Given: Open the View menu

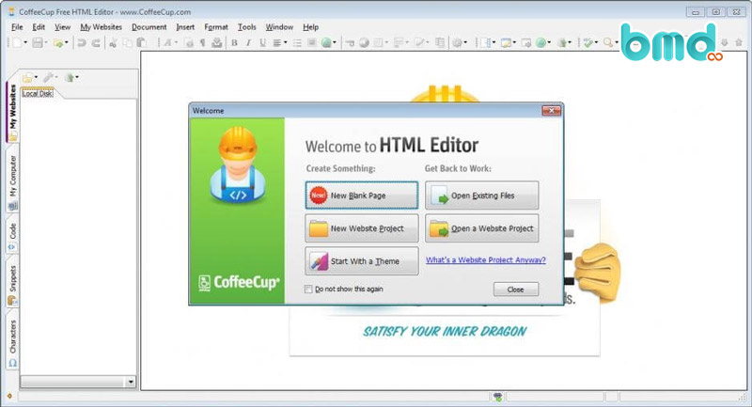Looking at the screenshot, I should tap(62, 27).
